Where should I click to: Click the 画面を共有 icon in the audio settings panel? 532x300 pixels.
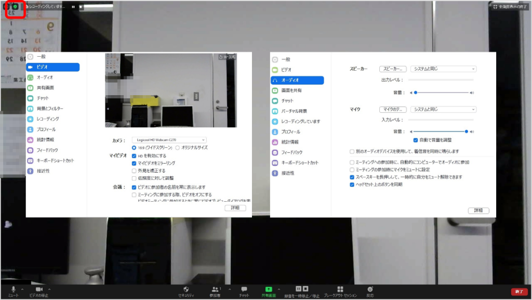(275, 90)
